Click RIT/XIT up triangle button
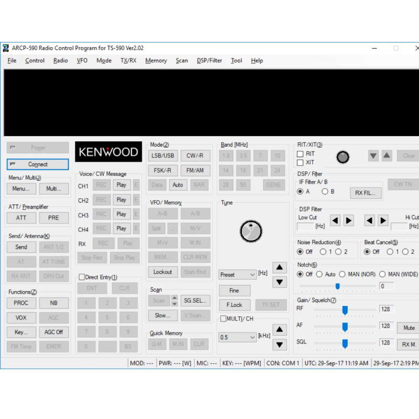The height and width of the screenshot is (419, 419). pyautogui.click(x=387, y=156)
